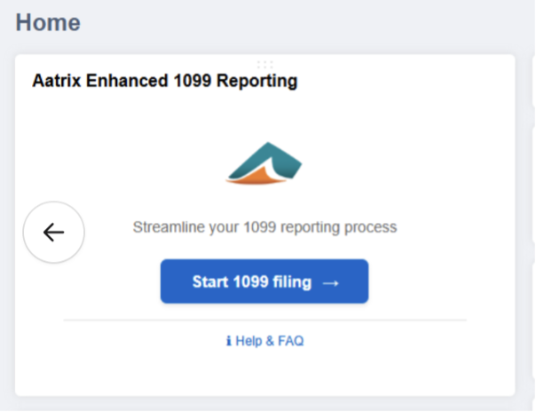Click empty space below the Help & FAQ link
The width and height of the screenshot is (536, 412).
tap(264, 373)
